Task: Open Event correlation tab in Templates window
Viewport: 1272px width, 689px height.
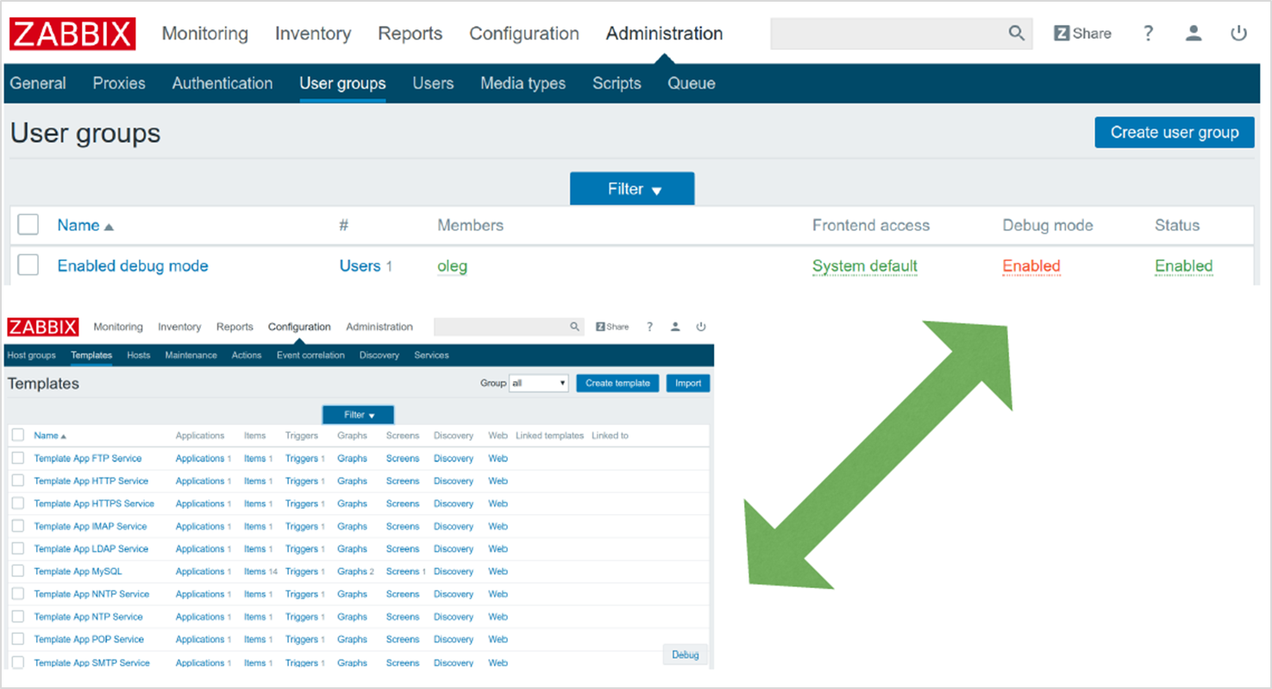Action: (x=310, y=355)
